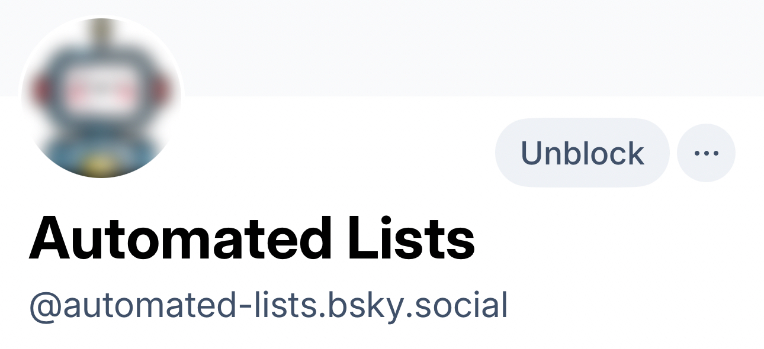
Task: Enlarge the circular profile photo
Action: coord(101,98)
